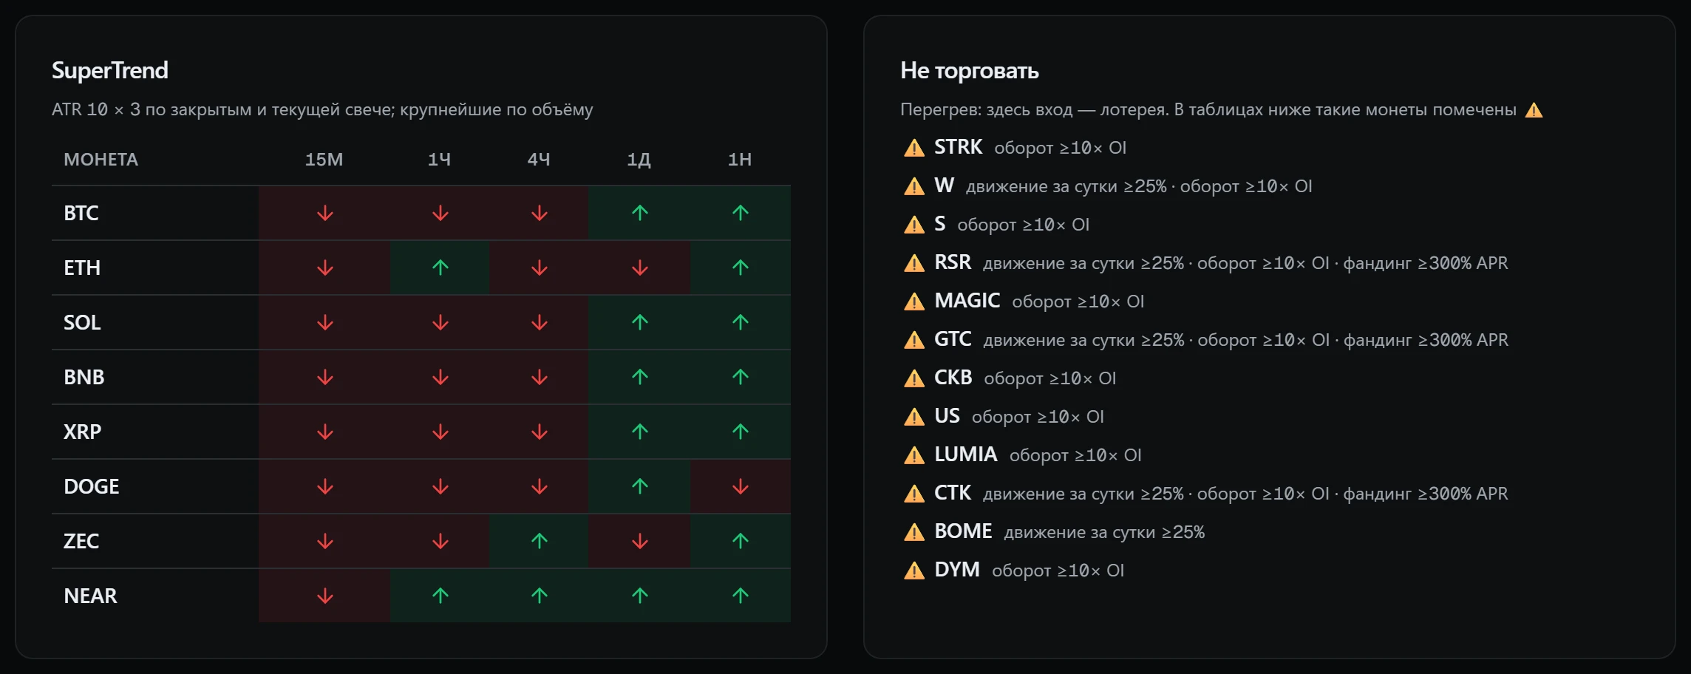Click XRP 1Н green up arrow
Screen dimensions: 1691x674
pos(741,432)
